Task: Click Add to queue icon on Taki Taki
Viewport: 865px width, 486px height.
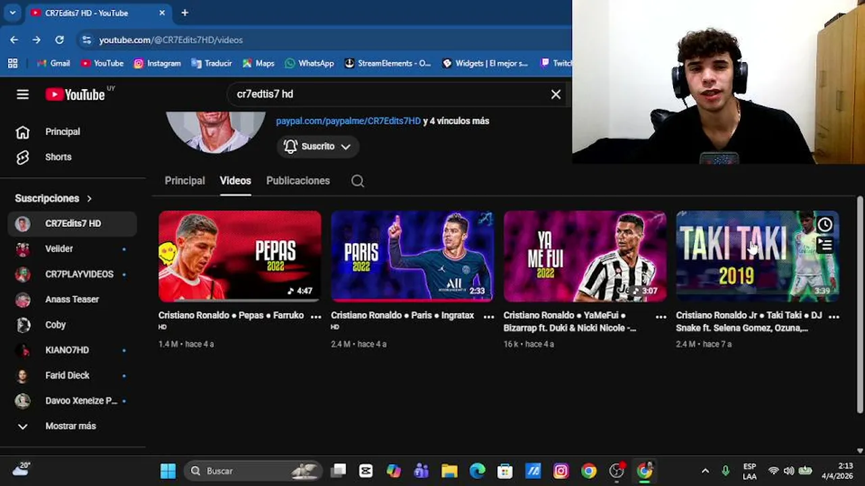Action: tap(824, 246)
